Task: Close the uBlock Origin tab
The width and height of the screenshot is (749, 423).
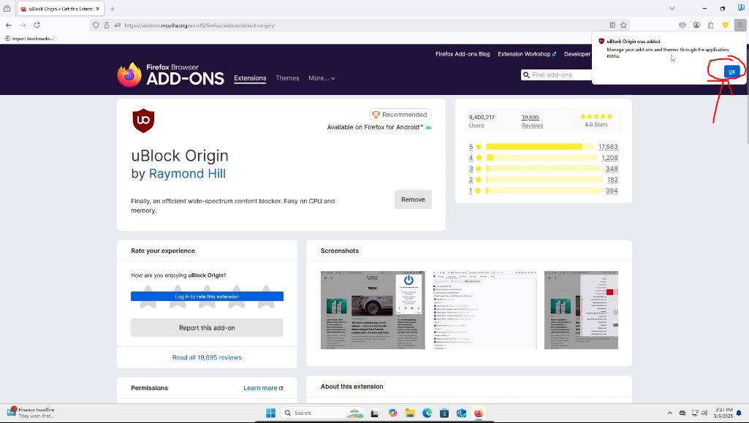Action: pyautogui.click(x=97, y=9)
